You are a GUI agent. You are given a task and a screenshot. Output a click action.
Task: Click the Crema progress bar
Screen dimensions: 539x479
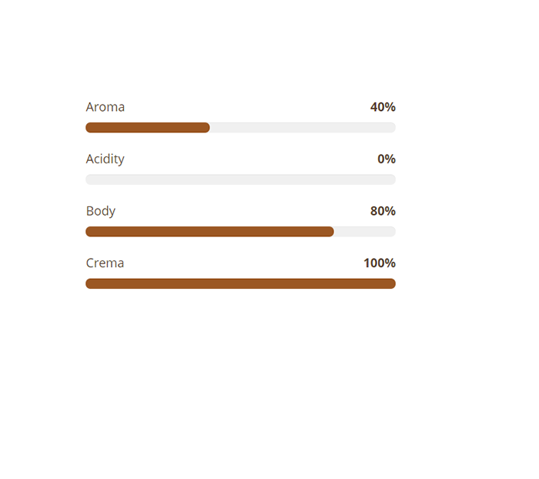[x=240, y=283]
